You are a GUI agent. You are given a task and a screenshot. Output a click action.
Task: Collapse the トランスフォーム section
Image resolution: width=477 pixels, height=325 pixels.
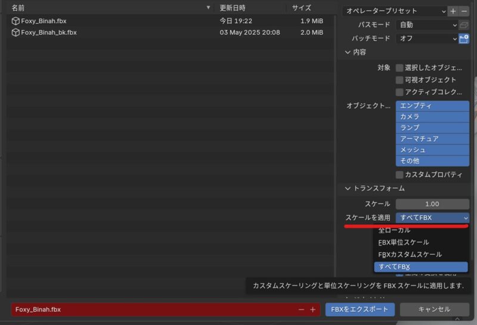[348, 188]
